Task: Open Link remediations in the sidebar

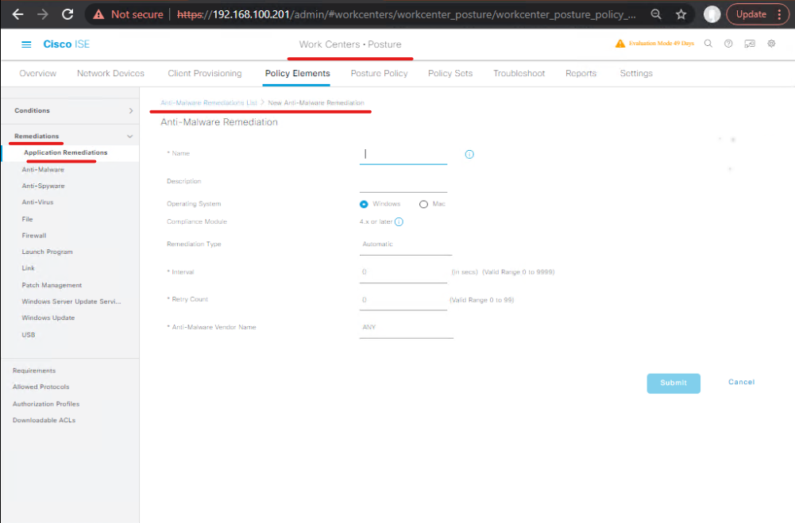Action: pos(29,268)
